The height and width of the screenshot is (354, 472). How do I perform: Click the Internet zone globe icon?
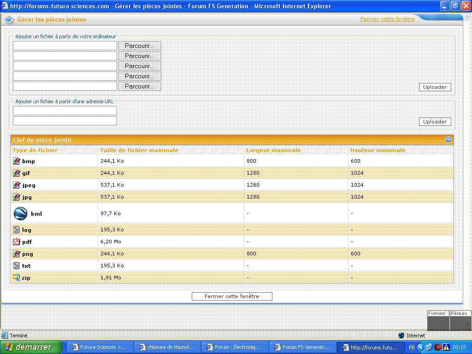coord(401,336)
